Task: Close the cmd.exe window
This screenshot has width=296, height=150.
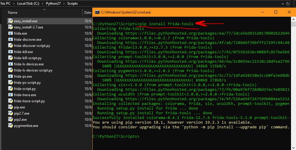Action: coord(289,12)
